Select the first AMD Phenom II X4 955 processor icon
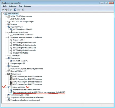Image resolution: width=115 pixels, height=108 pixels. tap(11, 76)
